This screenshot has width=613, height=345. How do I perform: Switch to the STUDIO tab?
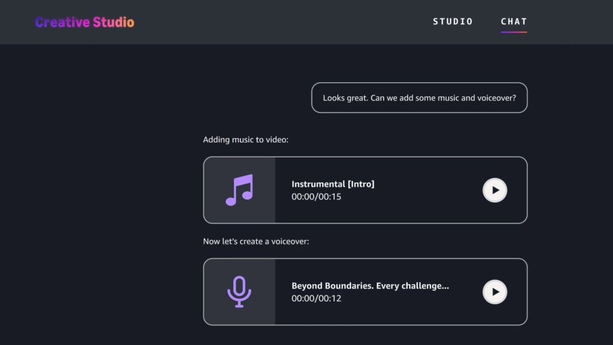(453, 22)
